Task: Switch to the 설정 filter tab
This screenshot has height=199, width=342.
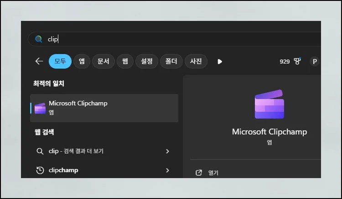Action: point(146,61)
